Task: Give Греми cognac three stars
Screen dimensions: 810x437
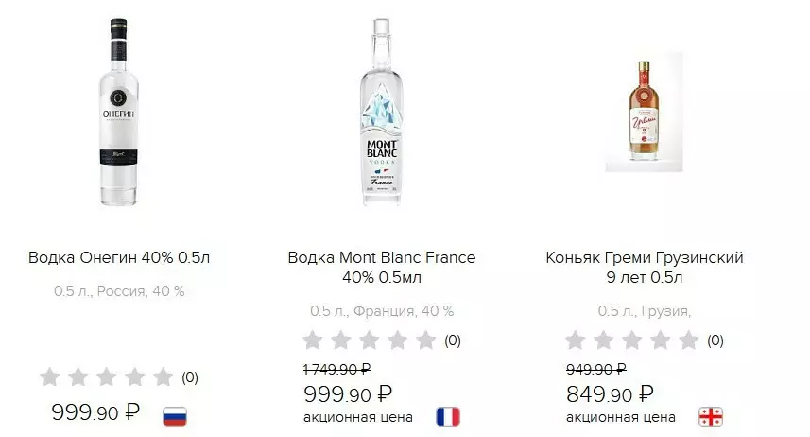Action: point(631,341)
